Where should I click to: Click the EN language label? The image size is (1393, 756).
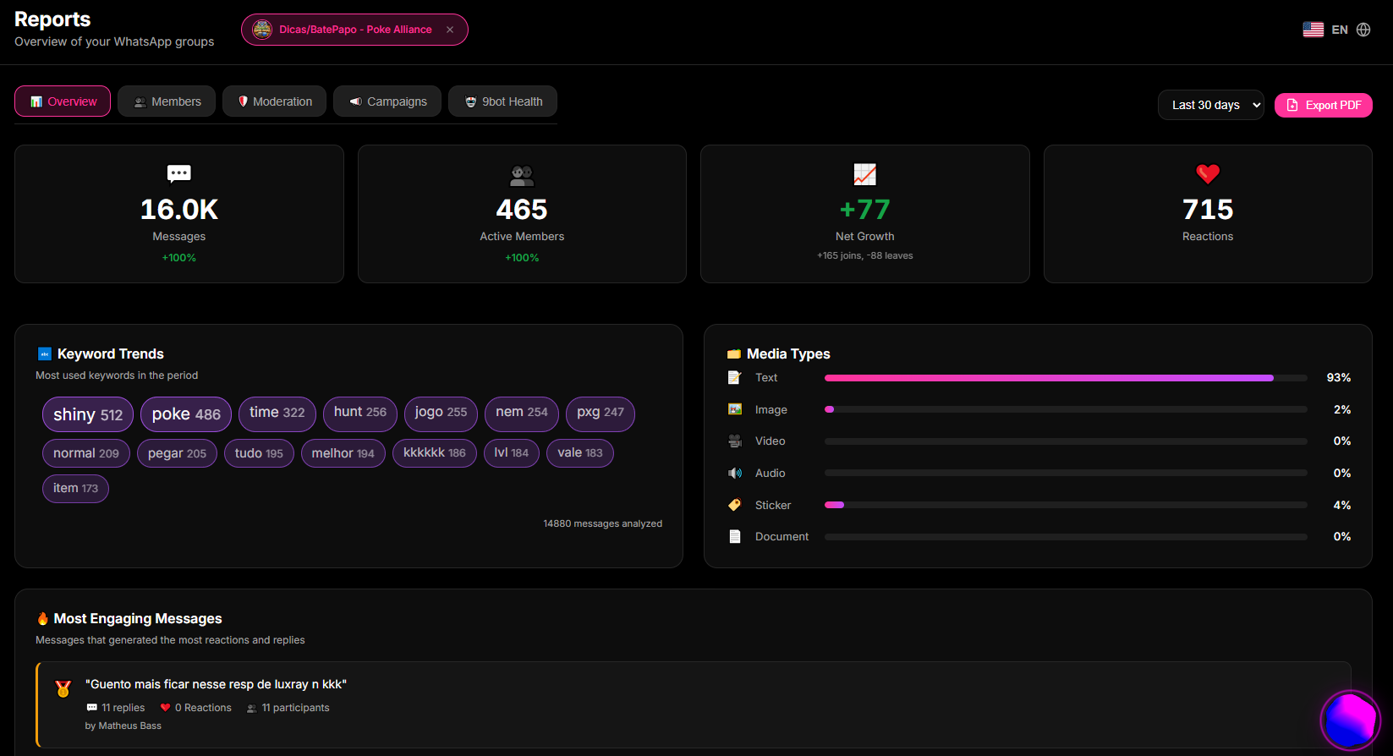pyautogui.click(x=1340, y=30)
